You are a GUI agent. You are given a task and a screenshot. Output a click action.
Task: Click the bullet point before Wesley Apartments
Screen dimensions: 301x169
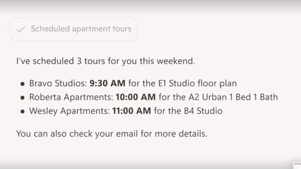point(23,111)
